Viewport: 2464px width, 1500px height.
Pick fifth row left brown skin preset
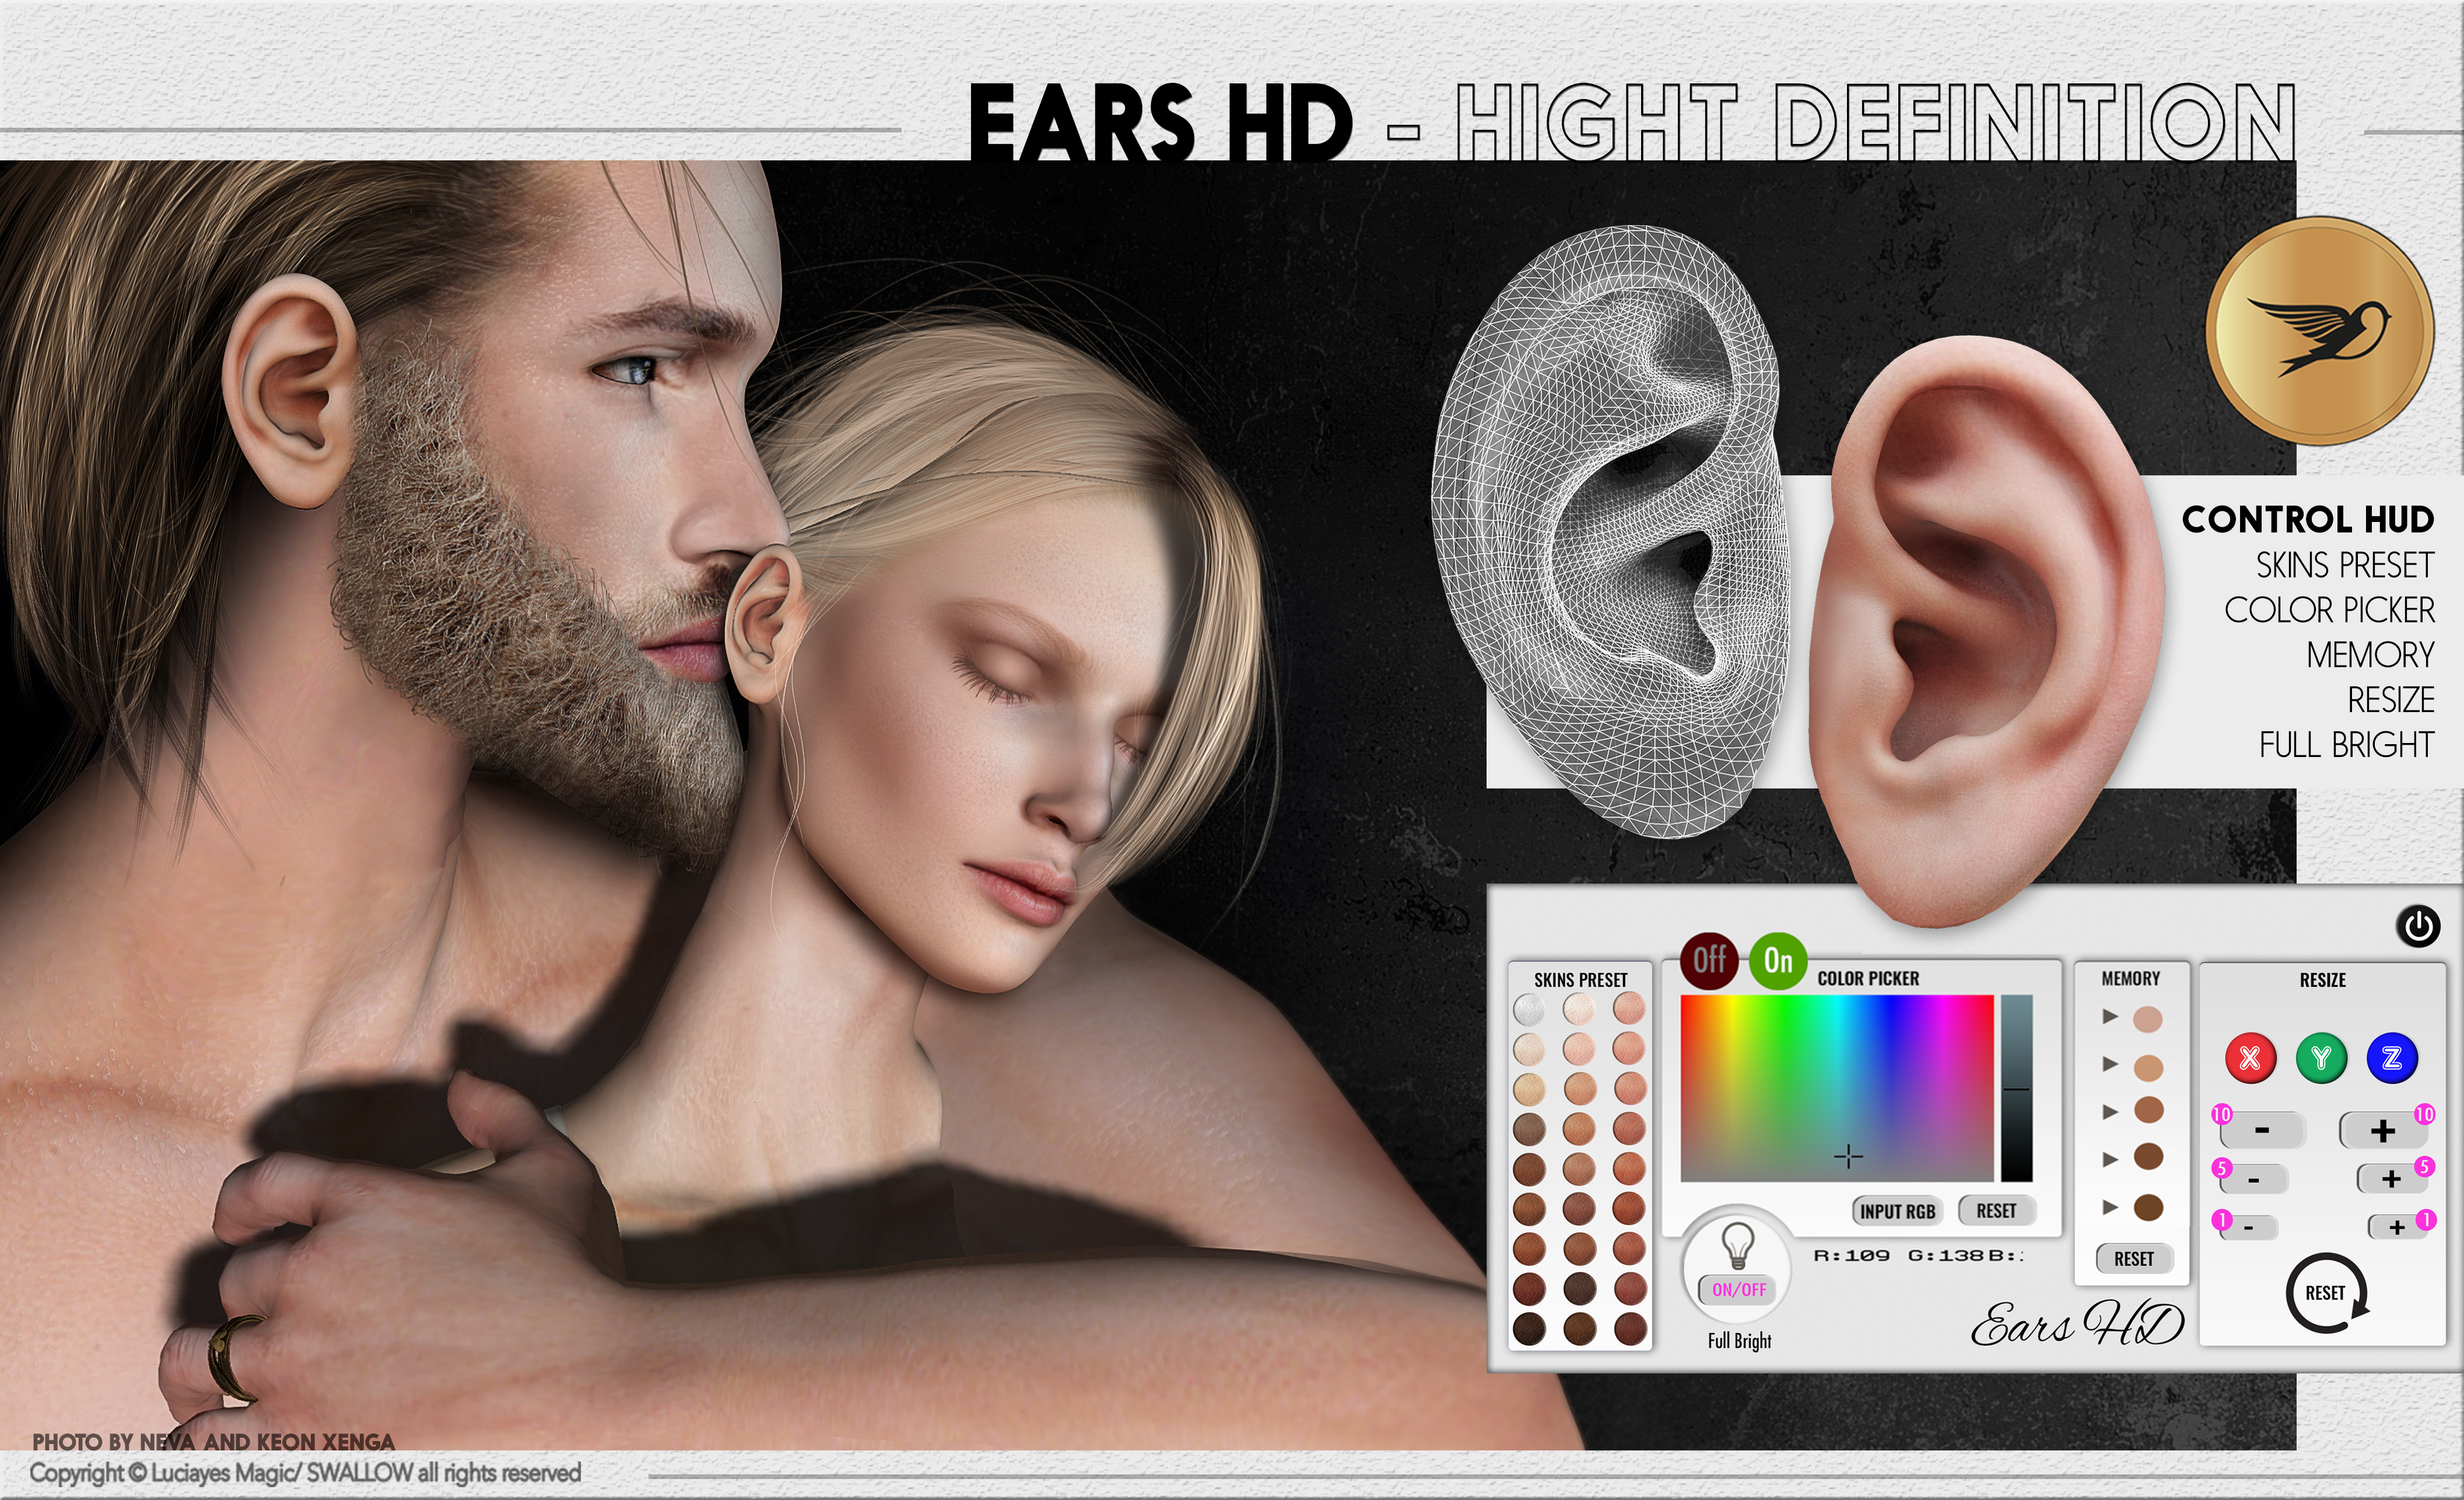[x=1529, y=1169]
